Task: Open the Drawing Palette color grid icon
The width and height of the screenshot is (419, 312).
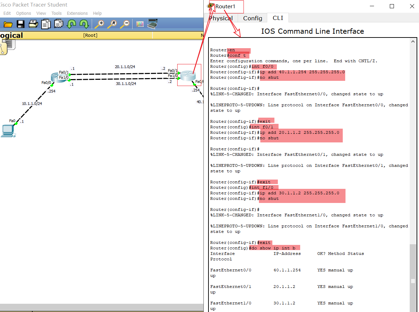Action: (140, 24)
